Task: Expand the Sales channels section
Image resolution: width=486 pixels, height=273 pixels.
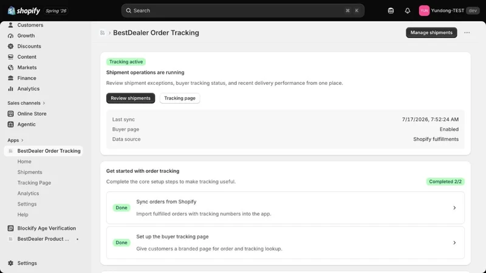Action: click(26, 103)
